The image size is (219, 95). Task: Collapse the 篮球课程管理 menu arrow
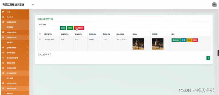27,22
